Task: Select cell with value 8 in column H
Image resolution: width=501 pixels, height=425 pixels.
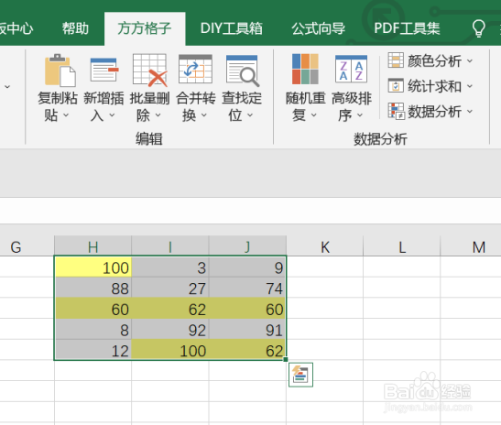Action: [93, 329]
